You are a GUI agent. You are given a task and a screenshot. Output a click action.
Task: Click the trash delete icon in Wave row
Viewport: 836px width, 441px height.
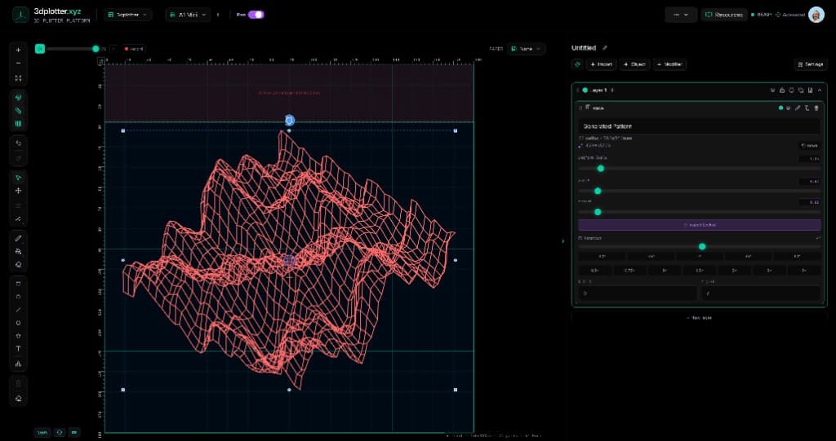click(816, 108)
